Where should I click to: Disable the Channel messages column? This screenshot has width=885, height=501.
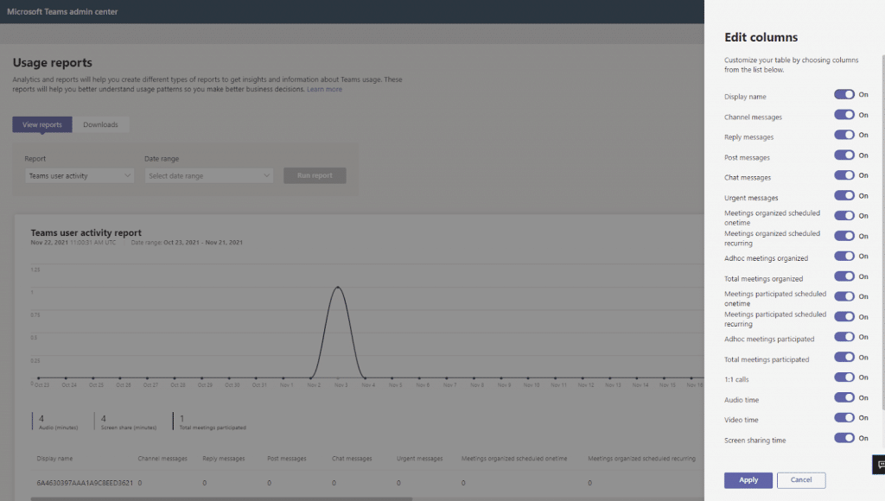tap(845, 115)
